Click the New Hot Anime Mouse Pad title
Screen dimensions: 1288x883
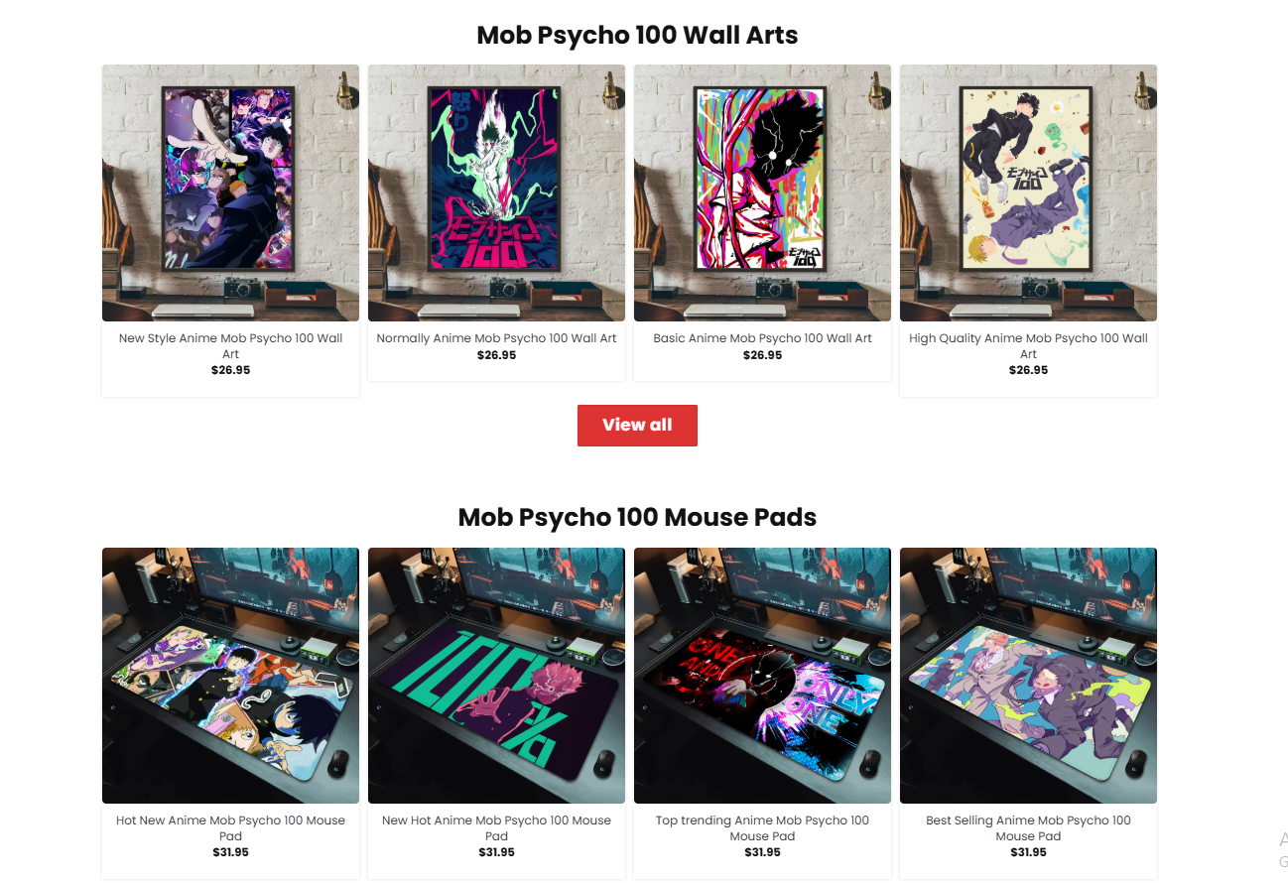pyautogui.click(x=496, y=827)
